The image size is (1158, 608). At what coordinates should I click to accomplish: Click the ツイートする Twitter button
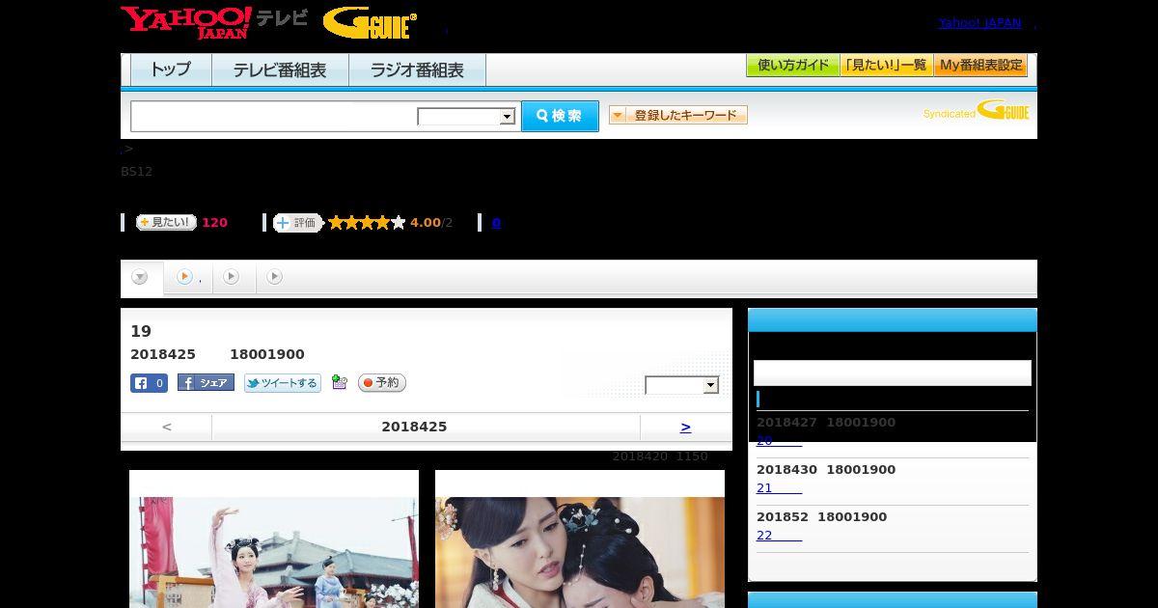(x=282, y=383)
